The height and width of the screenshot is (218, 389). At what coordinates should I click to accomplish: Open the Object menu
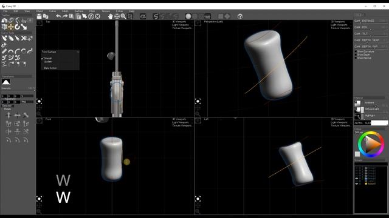(x=40, y=11)
